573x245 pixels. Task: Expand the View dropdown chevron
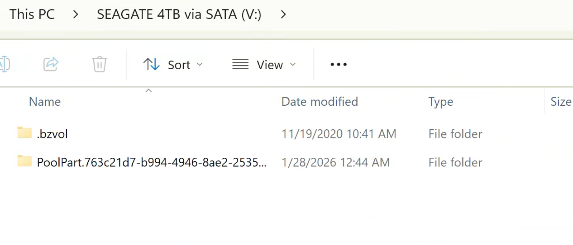pyautogui.click(x=293, y=65)
